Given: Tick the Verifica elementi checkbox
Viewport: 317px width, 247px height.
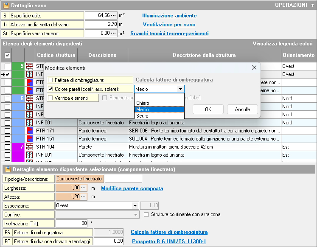Looking at the screenshot, I should [50, 98].
